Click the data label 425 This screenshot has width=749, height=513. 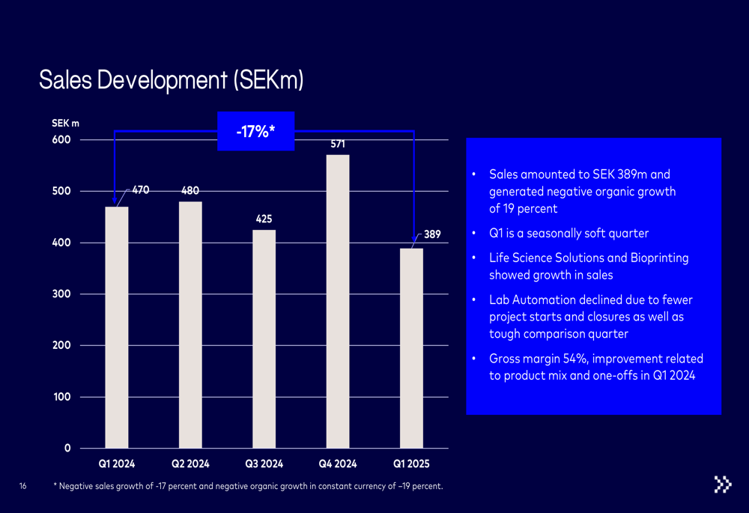pyautogui.click(x=264, y=219)
